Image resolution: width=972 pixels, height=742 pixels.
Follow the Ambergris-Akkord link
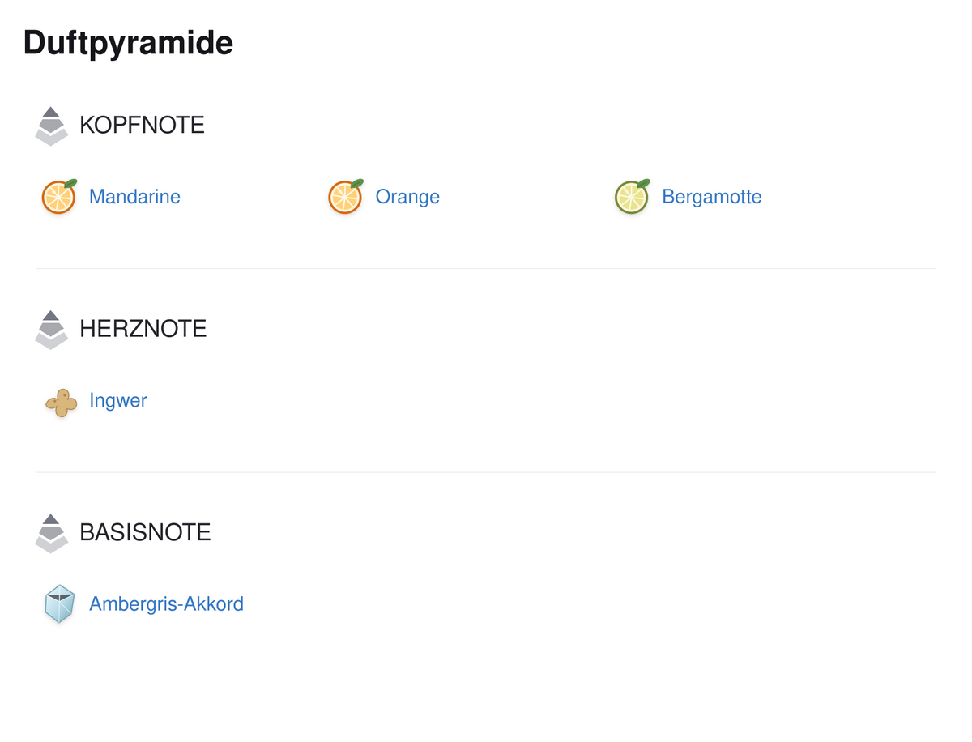[166, 603]
